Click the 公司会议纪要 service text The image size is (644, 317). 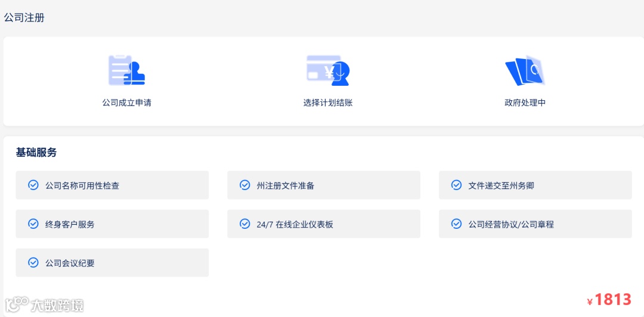(x=70, y=263)
